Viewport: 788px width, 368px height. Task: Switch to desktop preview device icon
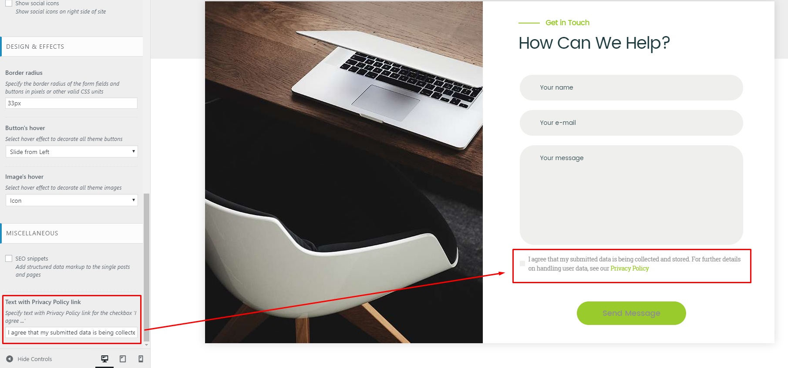(104, 359)
